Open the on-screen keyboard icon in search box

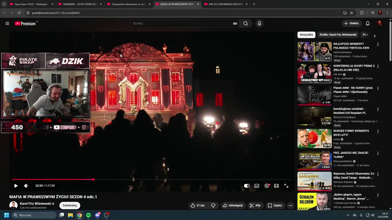click(x=235, y=24)
